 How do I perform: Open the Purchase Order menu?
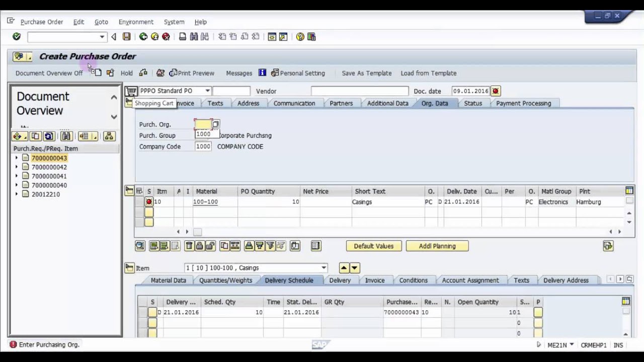[x=42, y=22]
